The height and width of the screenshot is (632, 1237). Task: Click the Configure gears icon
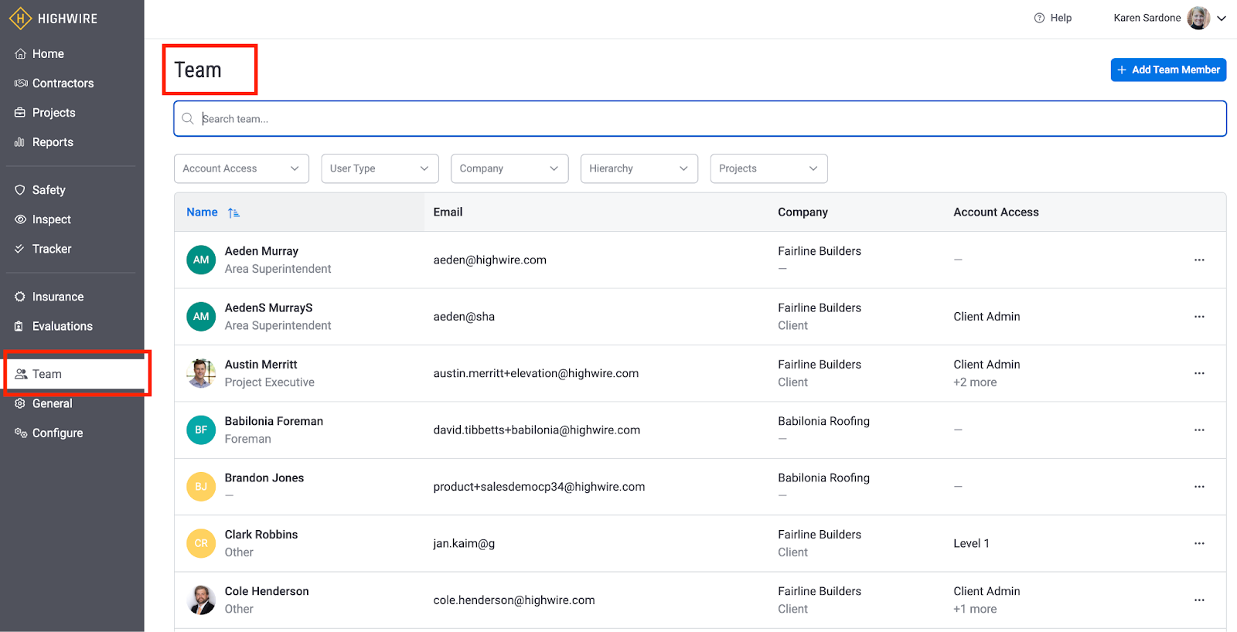pos(21,433)
